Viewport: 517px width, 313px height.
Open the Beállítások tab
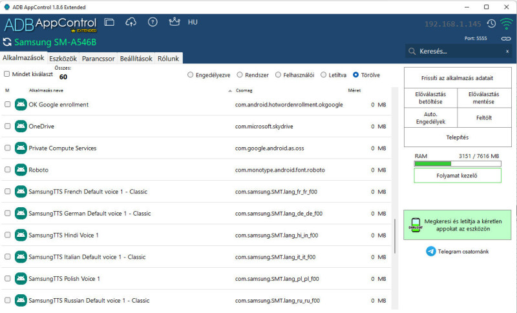[x=136, y=59]
